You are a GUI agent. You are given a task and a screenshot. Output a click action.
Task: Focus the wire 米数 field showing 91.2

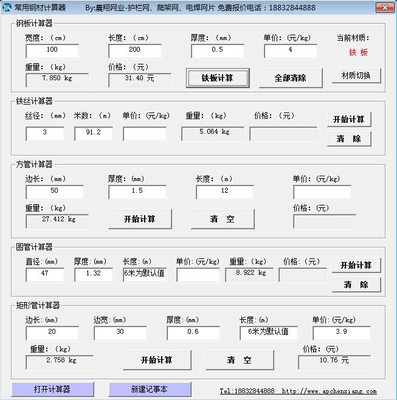(x=94, y=133)
